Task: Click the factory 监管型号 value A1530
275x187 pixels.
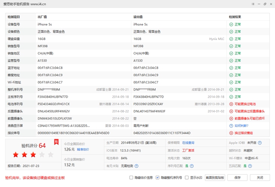Action: click(42, 61)
